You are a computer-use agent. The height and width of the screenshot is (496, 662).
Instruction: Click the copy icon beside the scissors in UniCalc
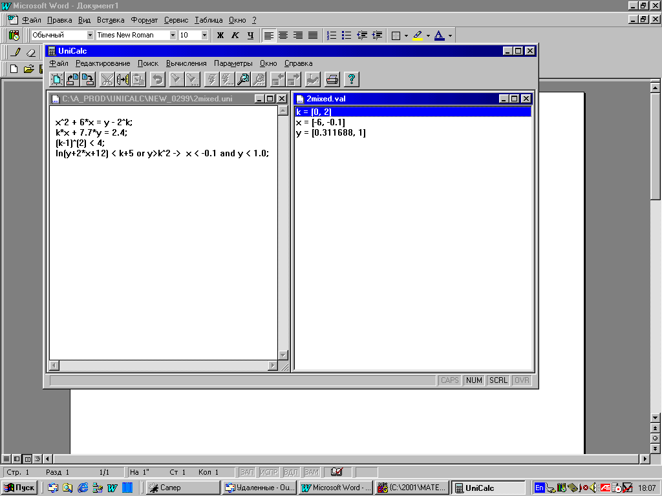[x=123, y=79]
